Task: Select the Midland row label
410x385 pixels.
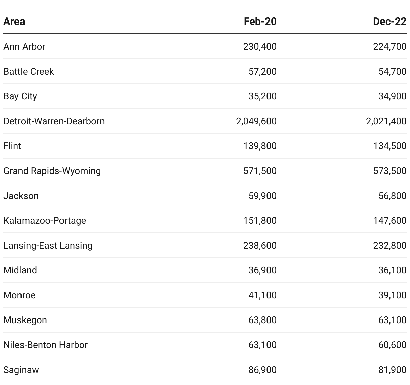Action: coord(20,270)
